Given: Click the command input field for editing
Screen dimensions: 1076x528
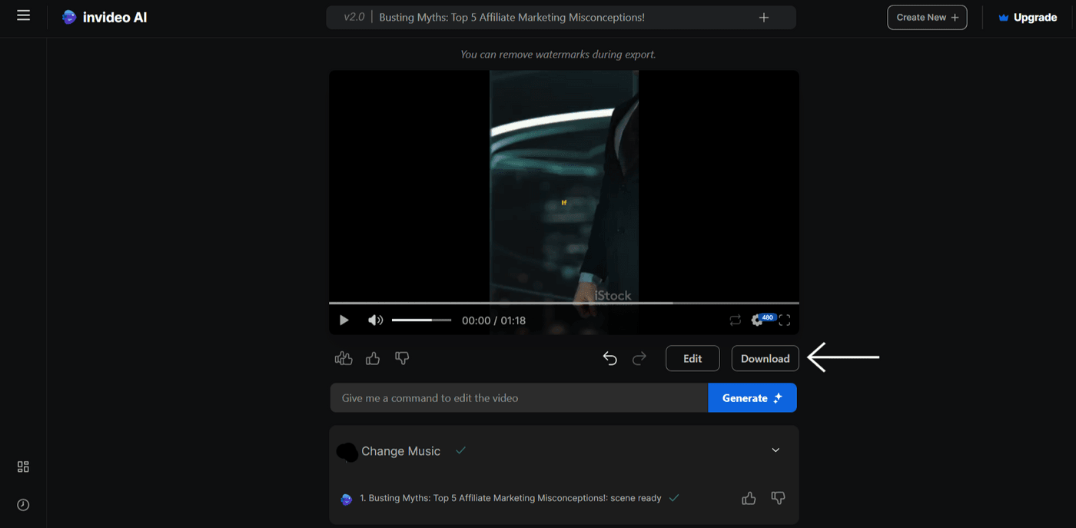Looking at the screenshot, I should coord(515,397).
